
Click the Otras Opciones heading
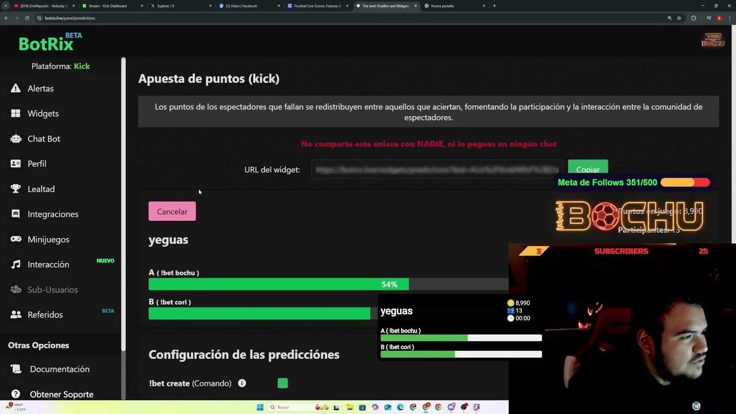tap(39, 345)
